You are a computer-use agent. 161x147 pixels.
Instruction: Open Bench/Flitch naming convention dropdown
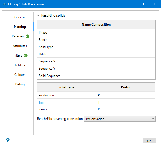(120, 119)
